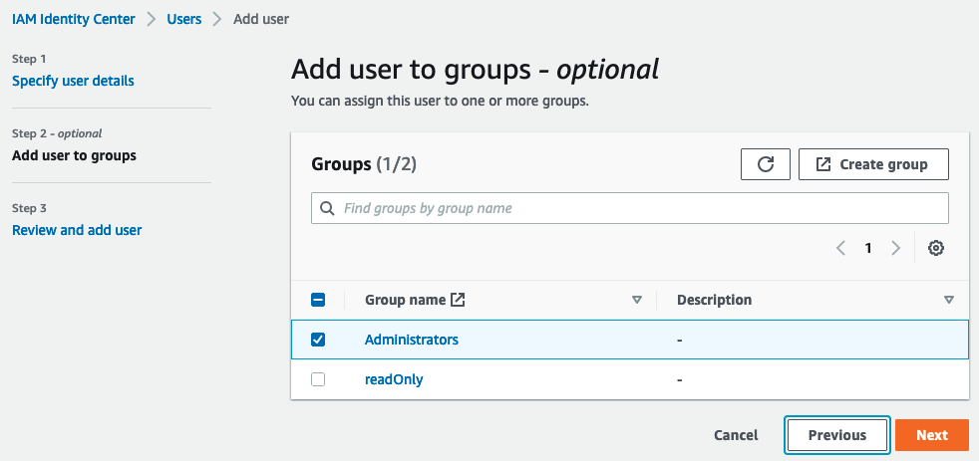Click the orange Next button
This screenshot has width=979, height=461.
click(x=932, y=435)
